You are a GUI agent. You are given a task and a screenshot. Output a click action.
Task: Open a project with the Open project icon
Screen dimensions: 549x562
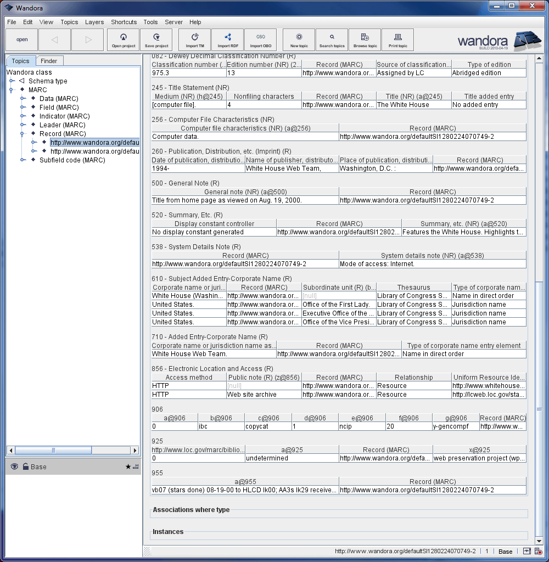(x=123, y=40)
